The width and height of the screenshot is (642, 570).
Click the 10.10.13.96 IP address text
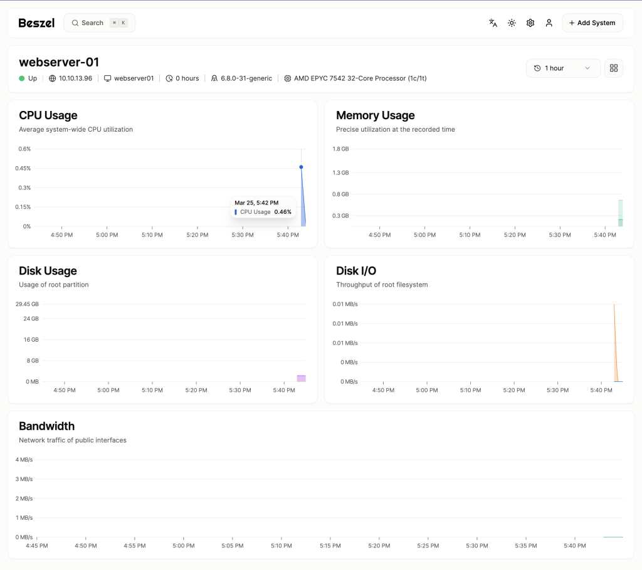pos(75,78)
